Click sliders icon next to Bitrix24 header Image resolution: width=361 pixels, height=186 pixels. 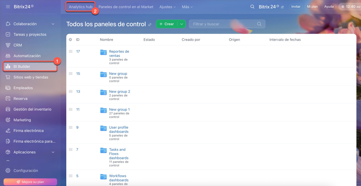pos(283,7)
